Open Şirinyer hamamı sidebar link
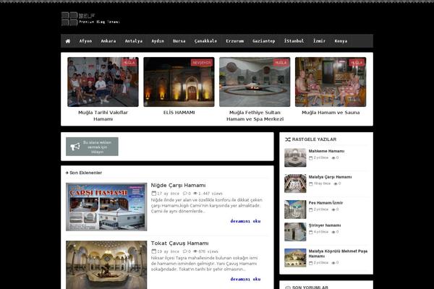Screen dimensions: 434x289 (x=325, y=225)
